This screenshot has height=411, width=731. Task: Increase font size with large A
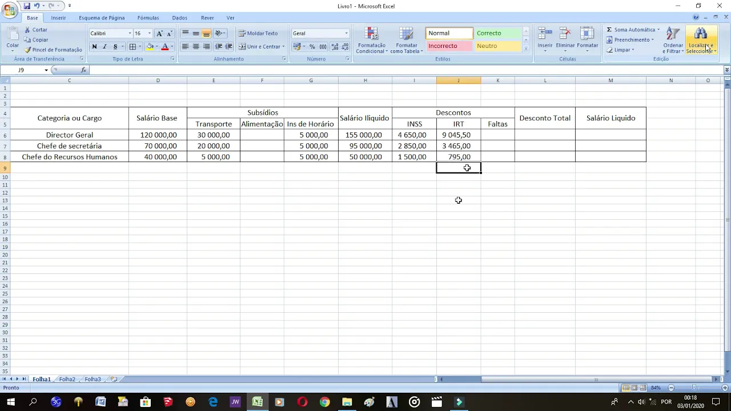[x=159, y=34]
